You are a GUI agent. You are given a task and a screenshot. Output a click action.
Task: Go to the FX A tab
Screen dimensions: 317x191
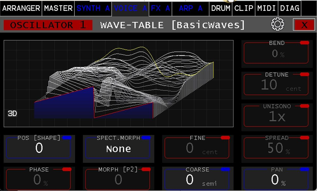[160, 8]
